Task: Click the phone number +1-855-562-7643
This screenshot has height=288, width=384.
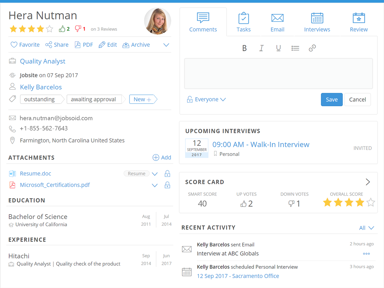Action: (44, 128)
